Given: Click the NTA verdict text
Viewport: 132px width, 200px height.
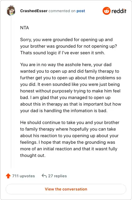Looking at the screenshot, I should (x=24, y=28).
